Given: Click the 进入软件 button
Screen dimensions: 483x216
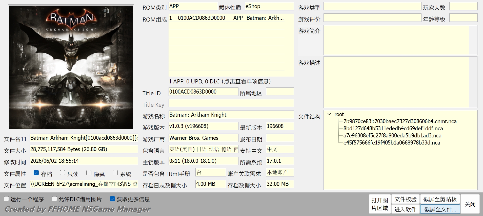Looking at the screenshot, I should (406, 209).
